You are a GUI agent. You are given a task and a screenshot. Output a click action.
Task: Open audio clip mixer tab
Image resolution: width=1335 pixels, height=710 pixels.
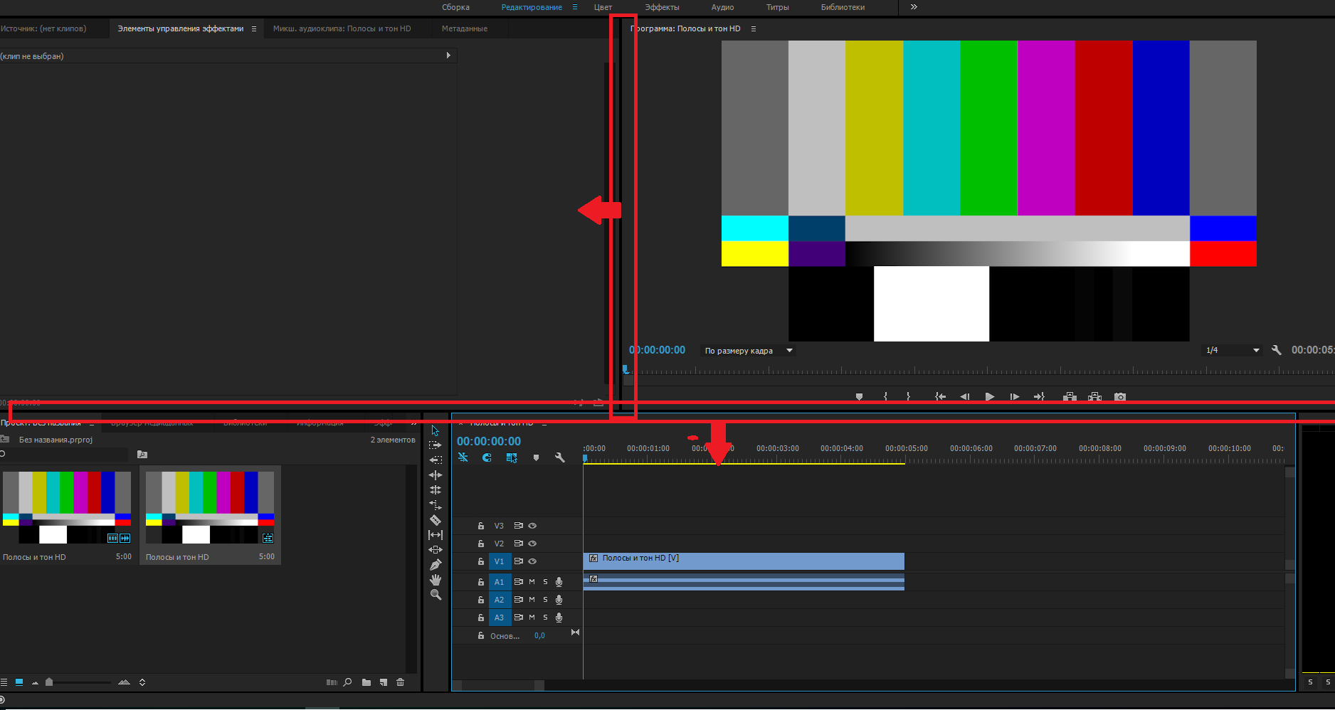click(342, 29)
